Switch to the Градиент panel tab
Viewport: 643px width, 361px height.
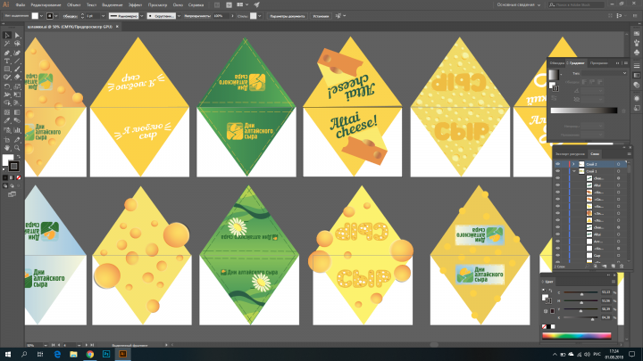tap(577, 63)
